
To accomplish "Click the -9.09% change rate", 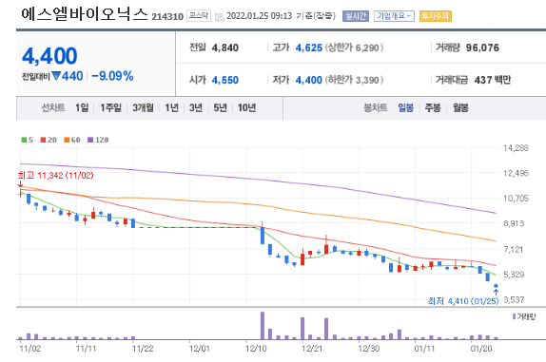I will pyautogui.click(x=112, y=76).
